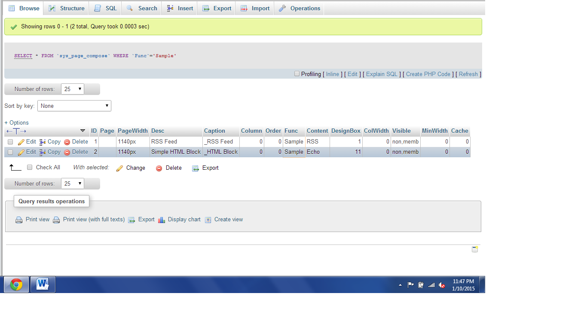Screen dimensions: 587x330
Task: Go to the Insert tab
Action: 180,8
